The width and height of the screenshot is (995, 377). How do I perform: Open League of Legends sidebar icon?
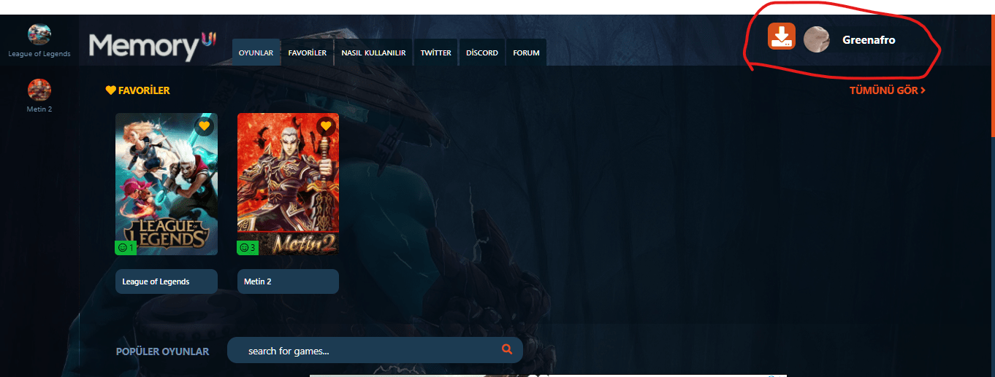39,34
